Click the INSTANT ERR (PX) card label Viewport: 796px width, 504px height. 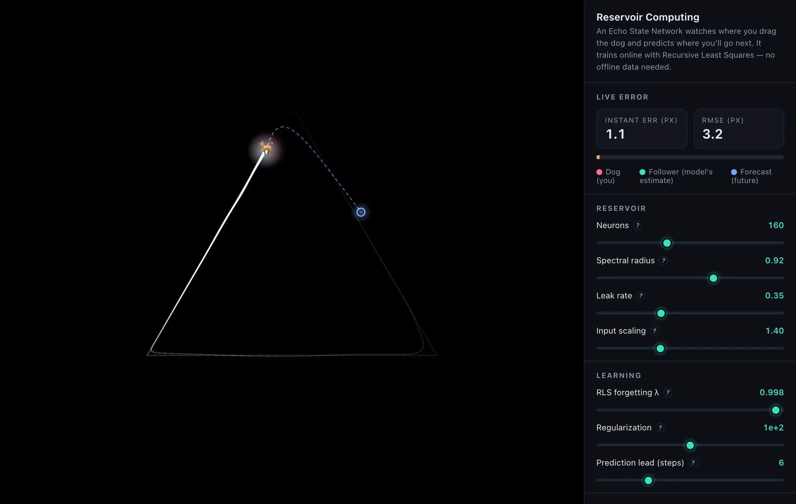[641, 120]
